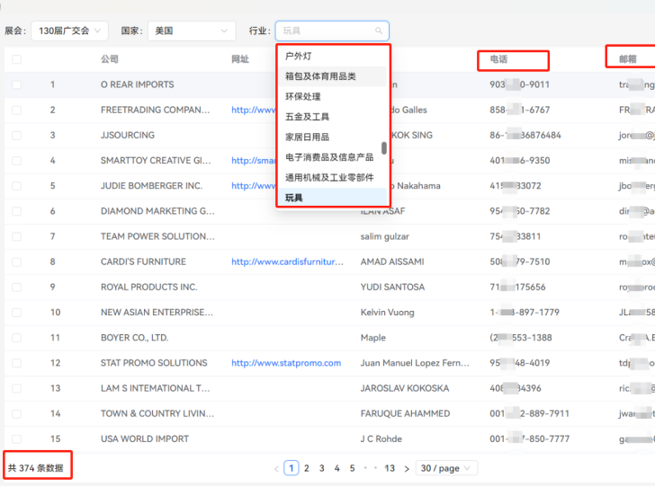Click contact name Kelvin Vuong
The height and width of the screenshot is (487, 655).
pyautogui.click(x=387, y=313)
